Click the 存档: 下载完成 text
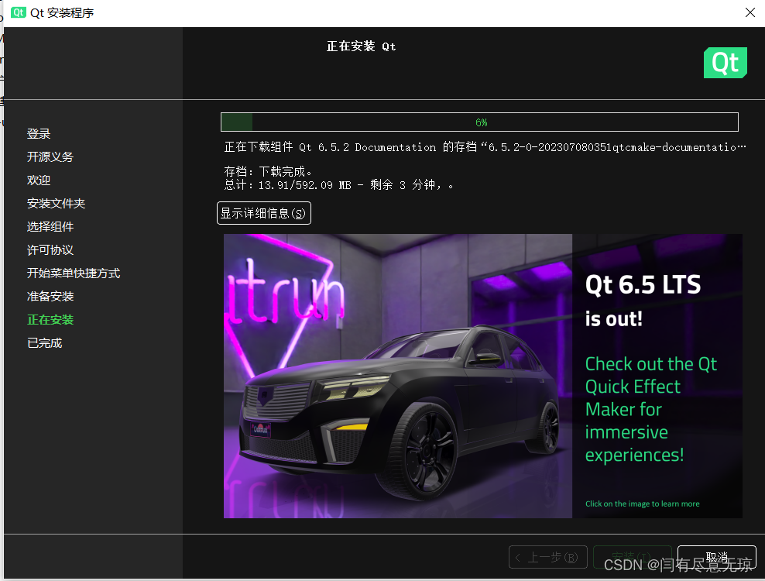Image resolution: width=765 pixels, height=581 pixels. click(x=268, y=171)
